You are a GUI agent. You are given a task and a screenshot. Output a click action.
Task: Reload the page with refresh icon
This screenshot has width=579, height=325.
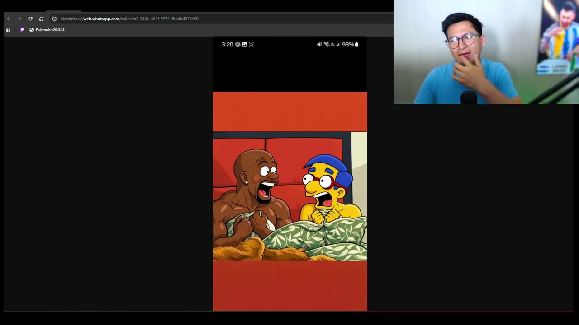[x=30, y=19]
